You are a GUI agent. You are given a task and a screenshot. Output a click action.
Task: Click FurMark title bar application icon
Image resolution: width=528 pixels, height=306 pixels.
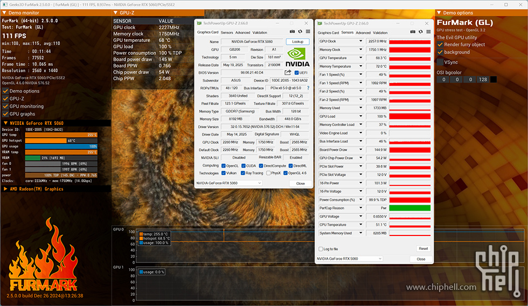pos(5,4)
